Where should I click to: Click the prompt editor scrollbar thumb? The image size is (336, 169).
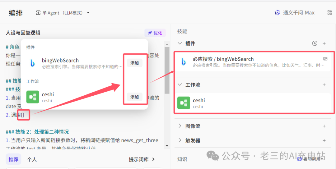coord(167,70)
